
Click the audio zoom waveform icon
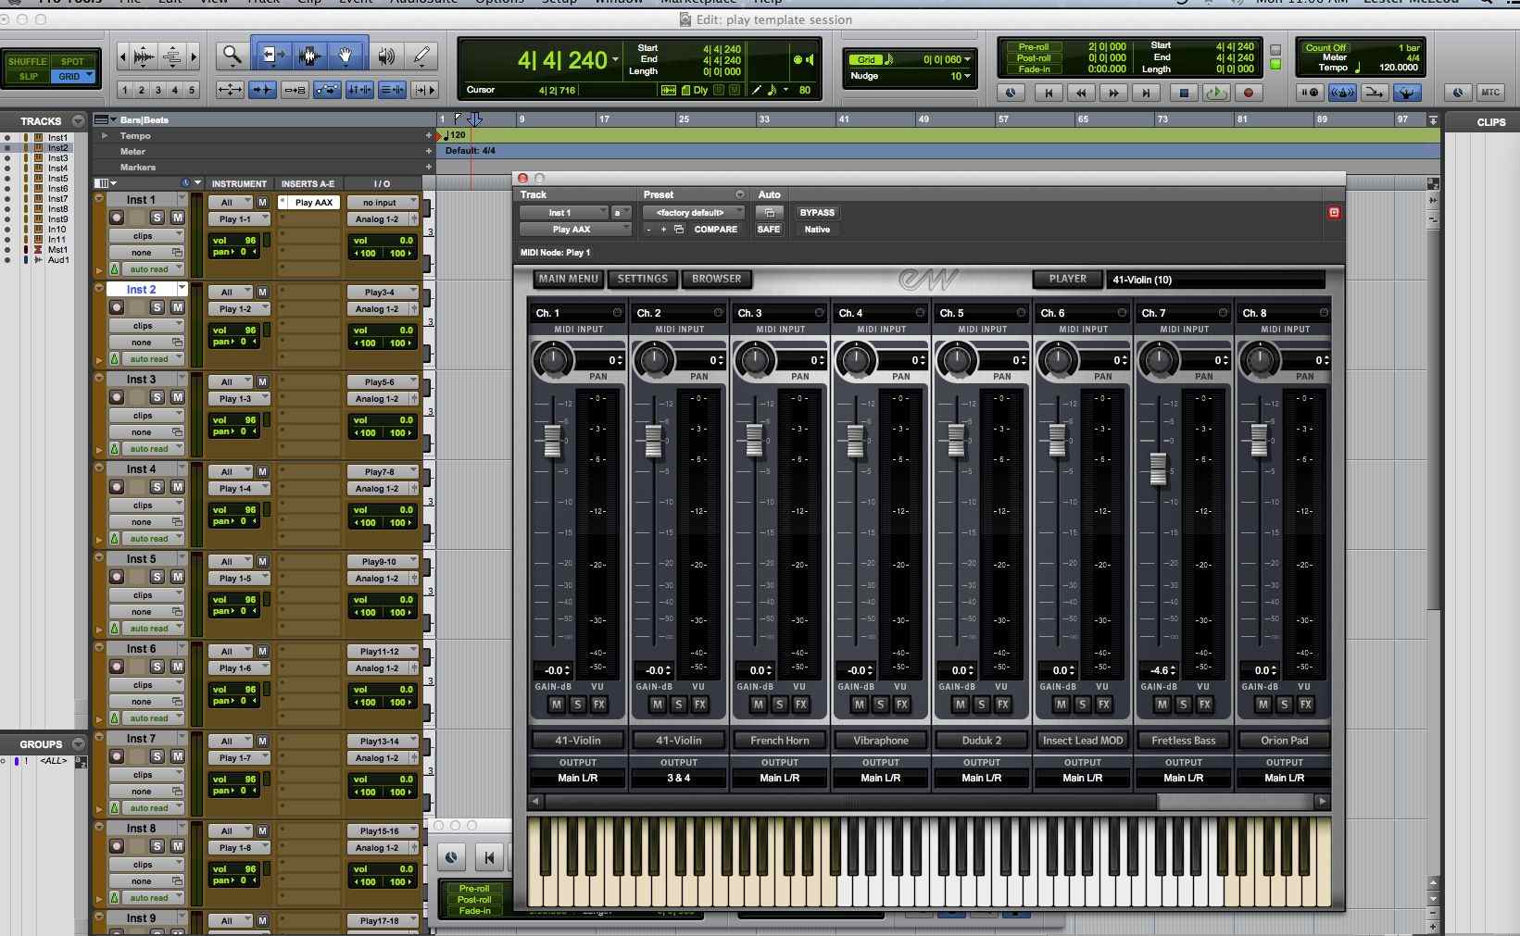144,57
